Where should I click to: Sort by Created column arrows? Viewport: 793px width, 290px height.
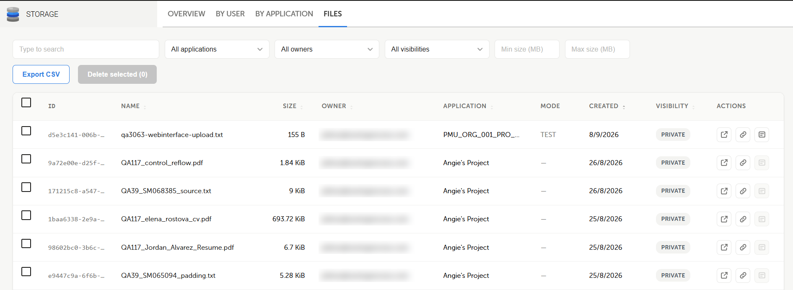point(624,107)
